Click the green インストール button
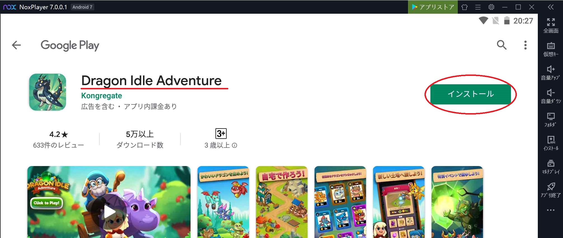The image size is (563, 238). coord(470,94)
